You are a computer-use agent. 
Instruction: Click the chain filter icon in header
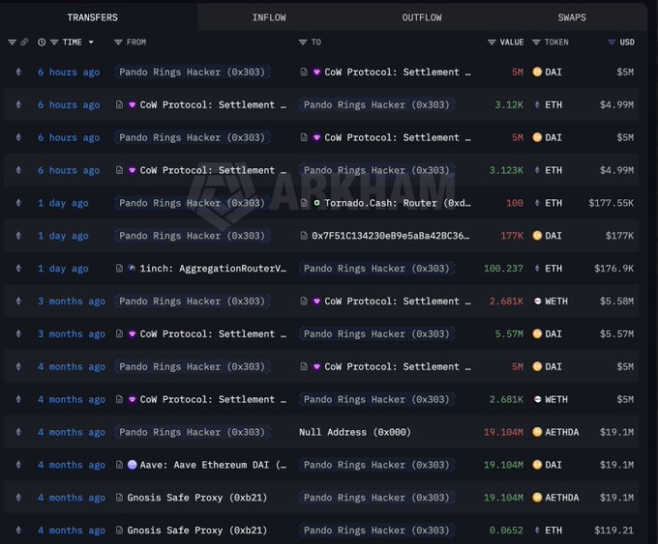pyautogui.click(x=12, y=42)
